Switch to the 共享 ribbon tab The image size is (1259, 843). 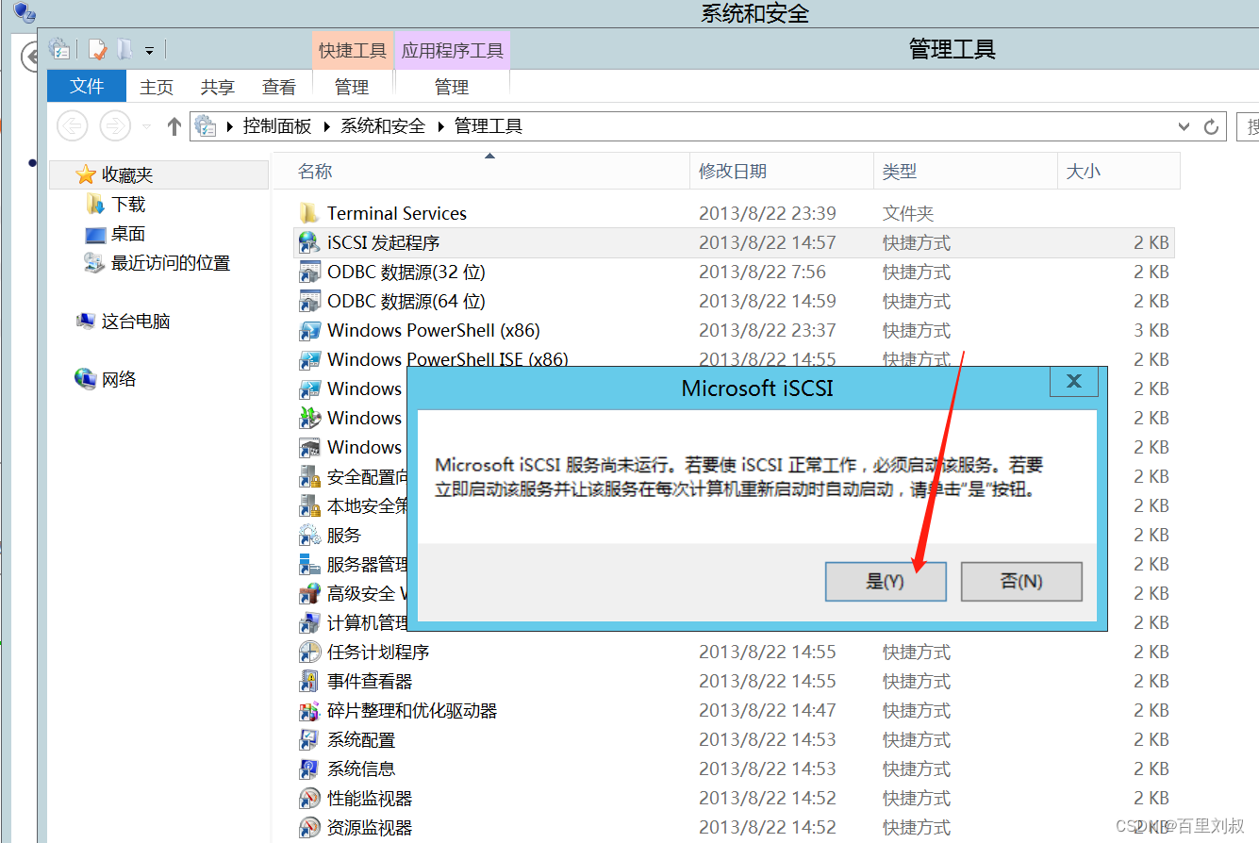218,87
